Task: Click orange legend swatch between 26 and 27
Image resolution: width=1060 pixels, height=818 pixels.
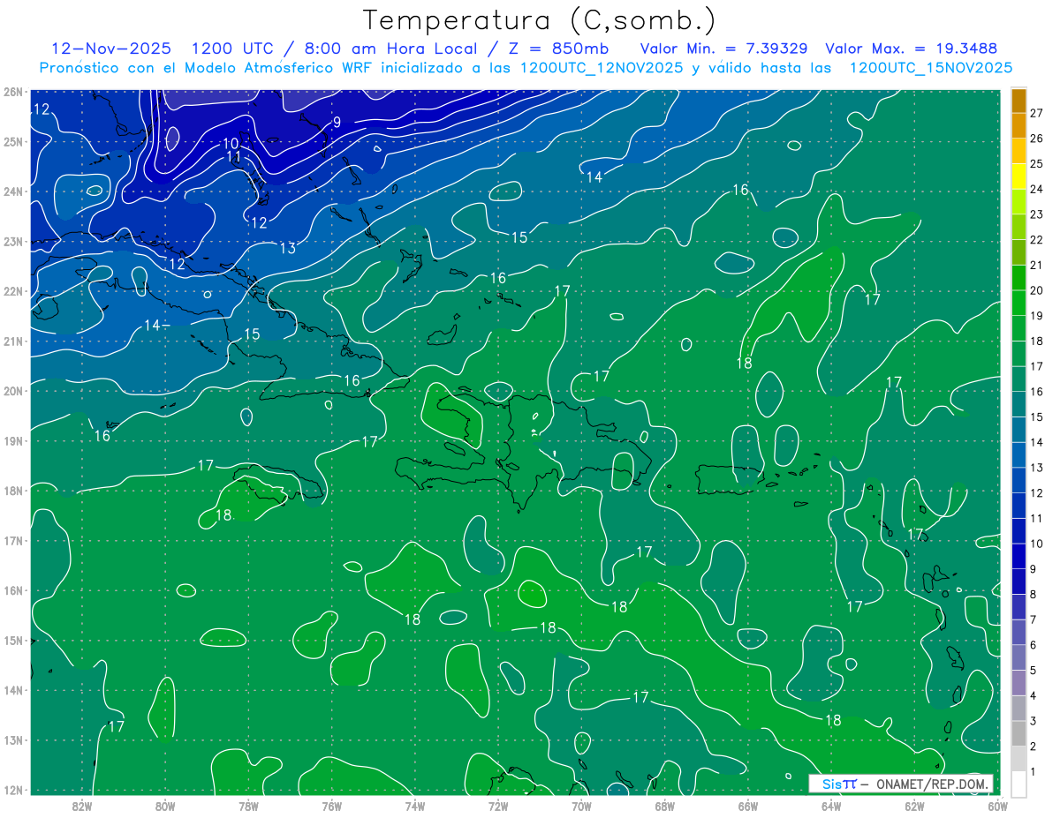Action: [1019, 125]
